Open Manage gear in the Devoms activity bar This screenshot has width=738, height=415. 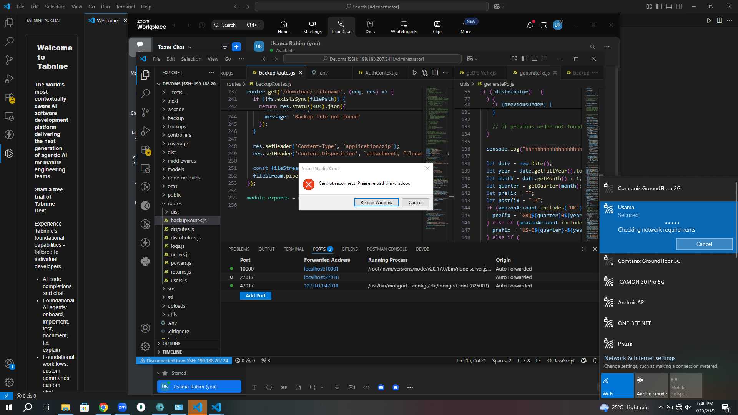tap(145, 347)
